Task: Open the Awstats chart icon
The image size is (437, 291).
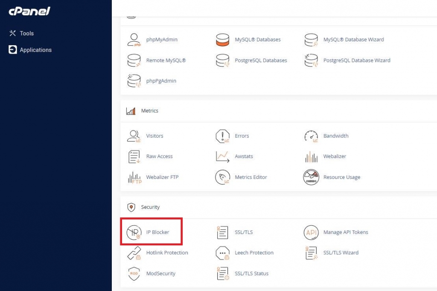Action: pos(222,157)
